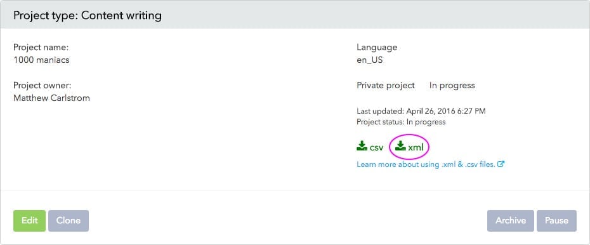Pause the project with the Pause button
Image resolution: width=590 pixels, height=245 pixels.
coord(556,220)
